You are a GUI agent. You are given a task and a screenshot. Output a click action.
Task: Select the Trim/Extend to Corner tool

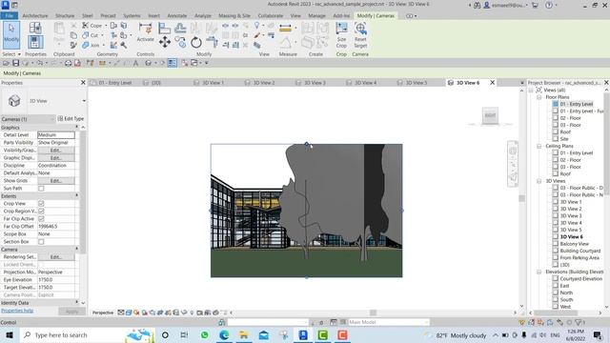coord(212,42)
